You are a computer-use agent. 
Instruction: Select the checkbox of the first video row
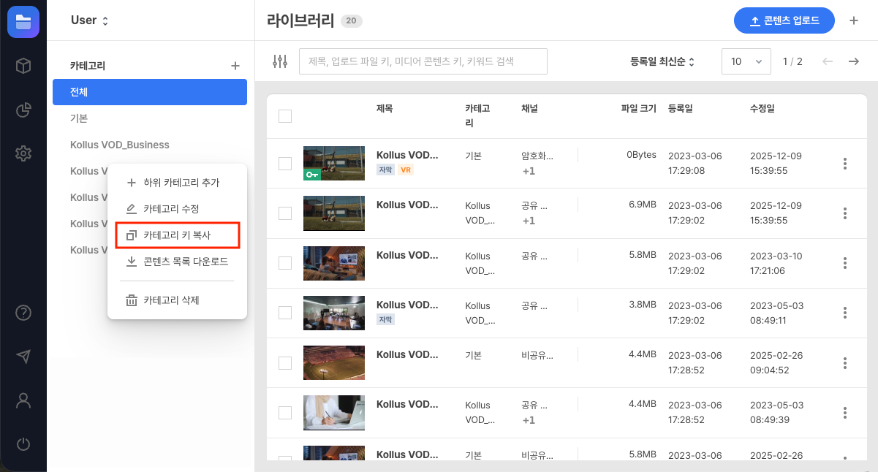(x=284, y=164)
